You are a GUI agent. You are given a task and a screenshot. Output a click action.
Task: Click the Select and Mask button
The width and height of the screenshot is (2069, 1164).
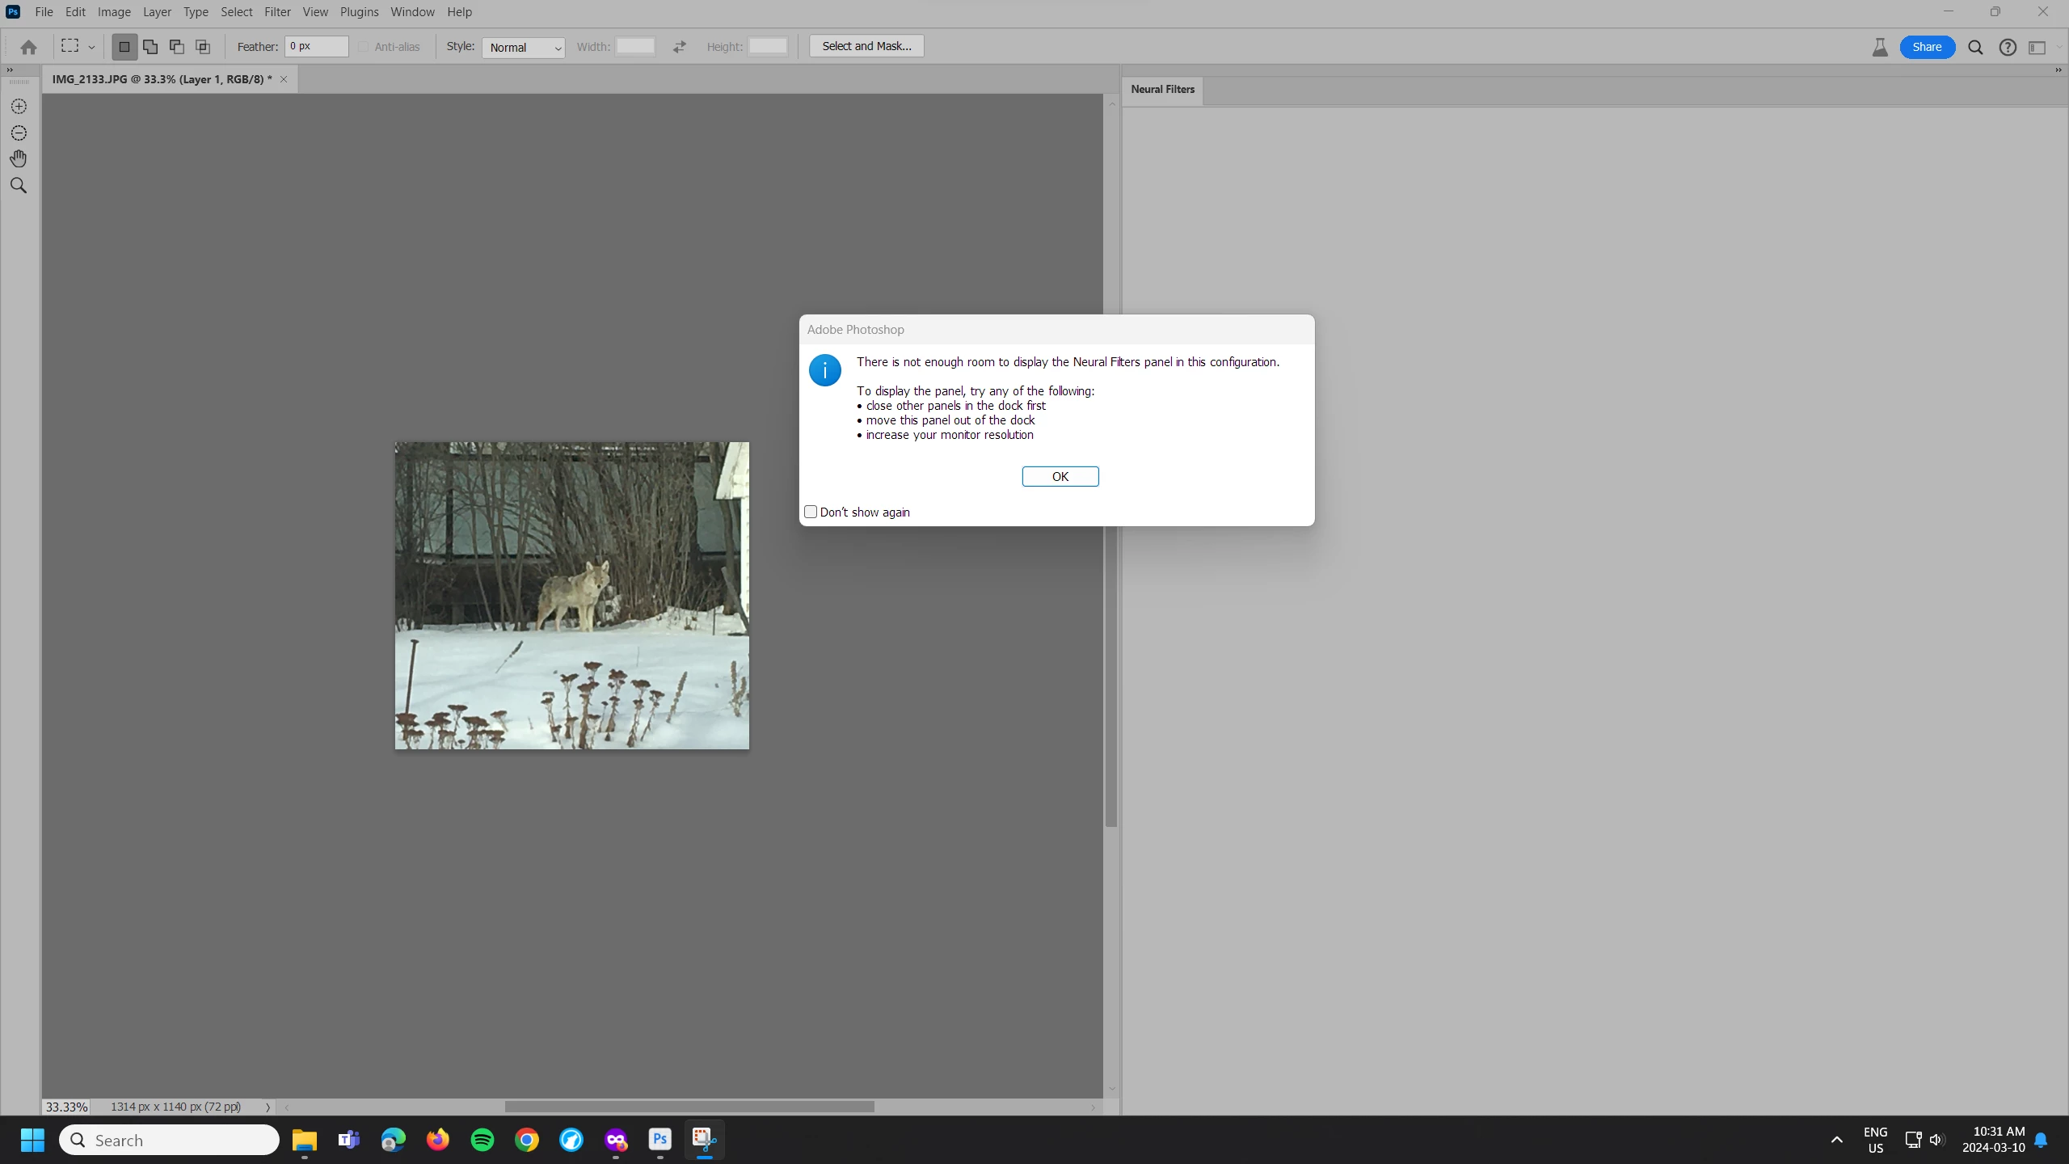pos(866,46)
